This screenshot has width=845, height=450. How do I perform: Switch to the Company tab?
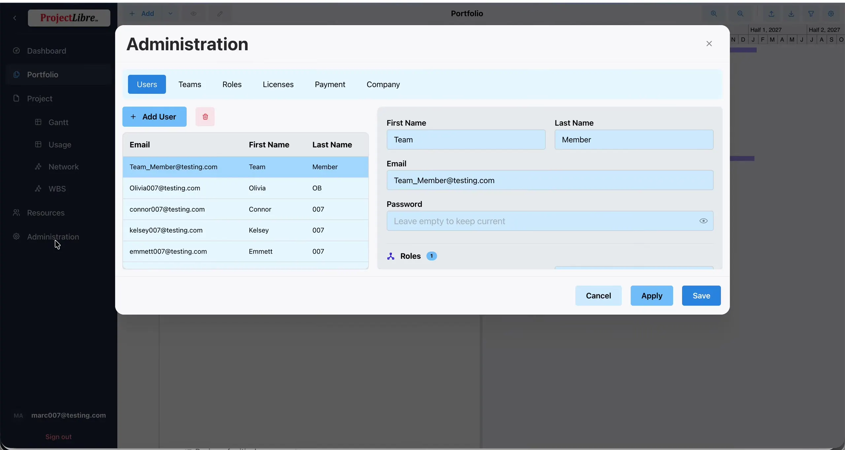point(383,84)
